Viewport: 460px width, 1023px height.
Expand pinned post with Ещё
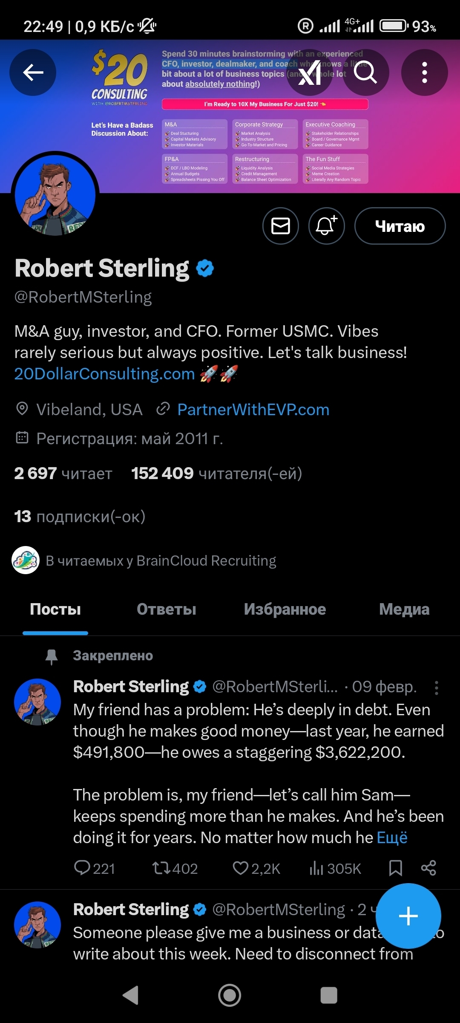392,838
